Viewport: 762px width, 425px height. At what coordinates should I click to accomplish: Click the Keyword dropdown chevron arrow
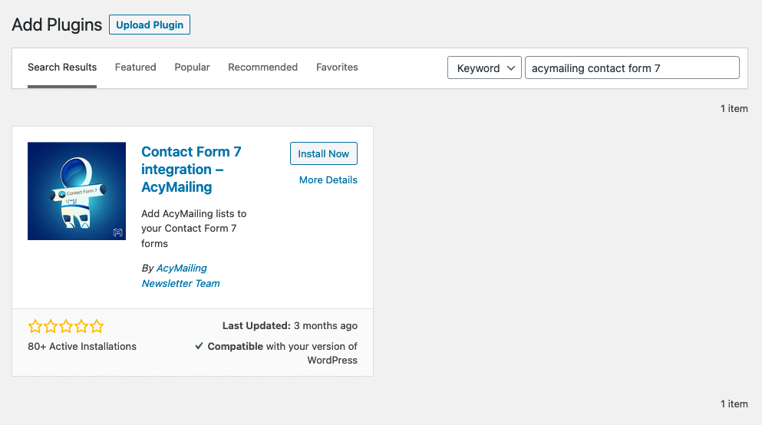[511, 68]
